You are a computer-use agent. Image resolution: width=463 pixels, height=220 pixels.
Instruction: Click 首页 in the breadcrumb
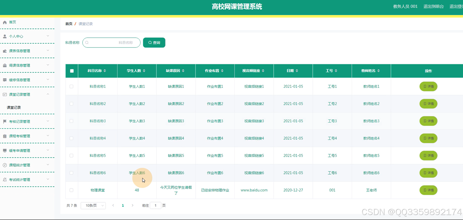[69, 24]
